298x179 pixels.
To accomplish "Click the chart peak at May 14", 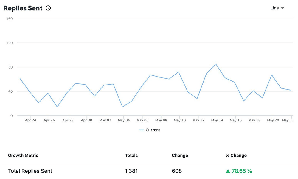I will [x=216, y=64].
